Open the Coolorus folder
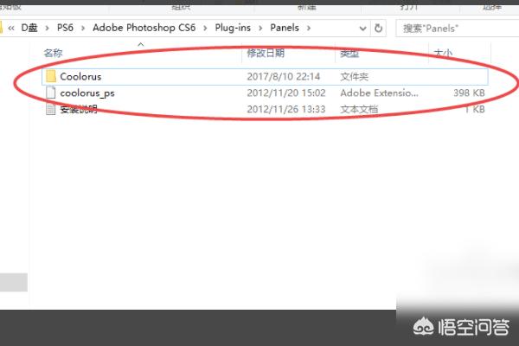 (265, 76)
